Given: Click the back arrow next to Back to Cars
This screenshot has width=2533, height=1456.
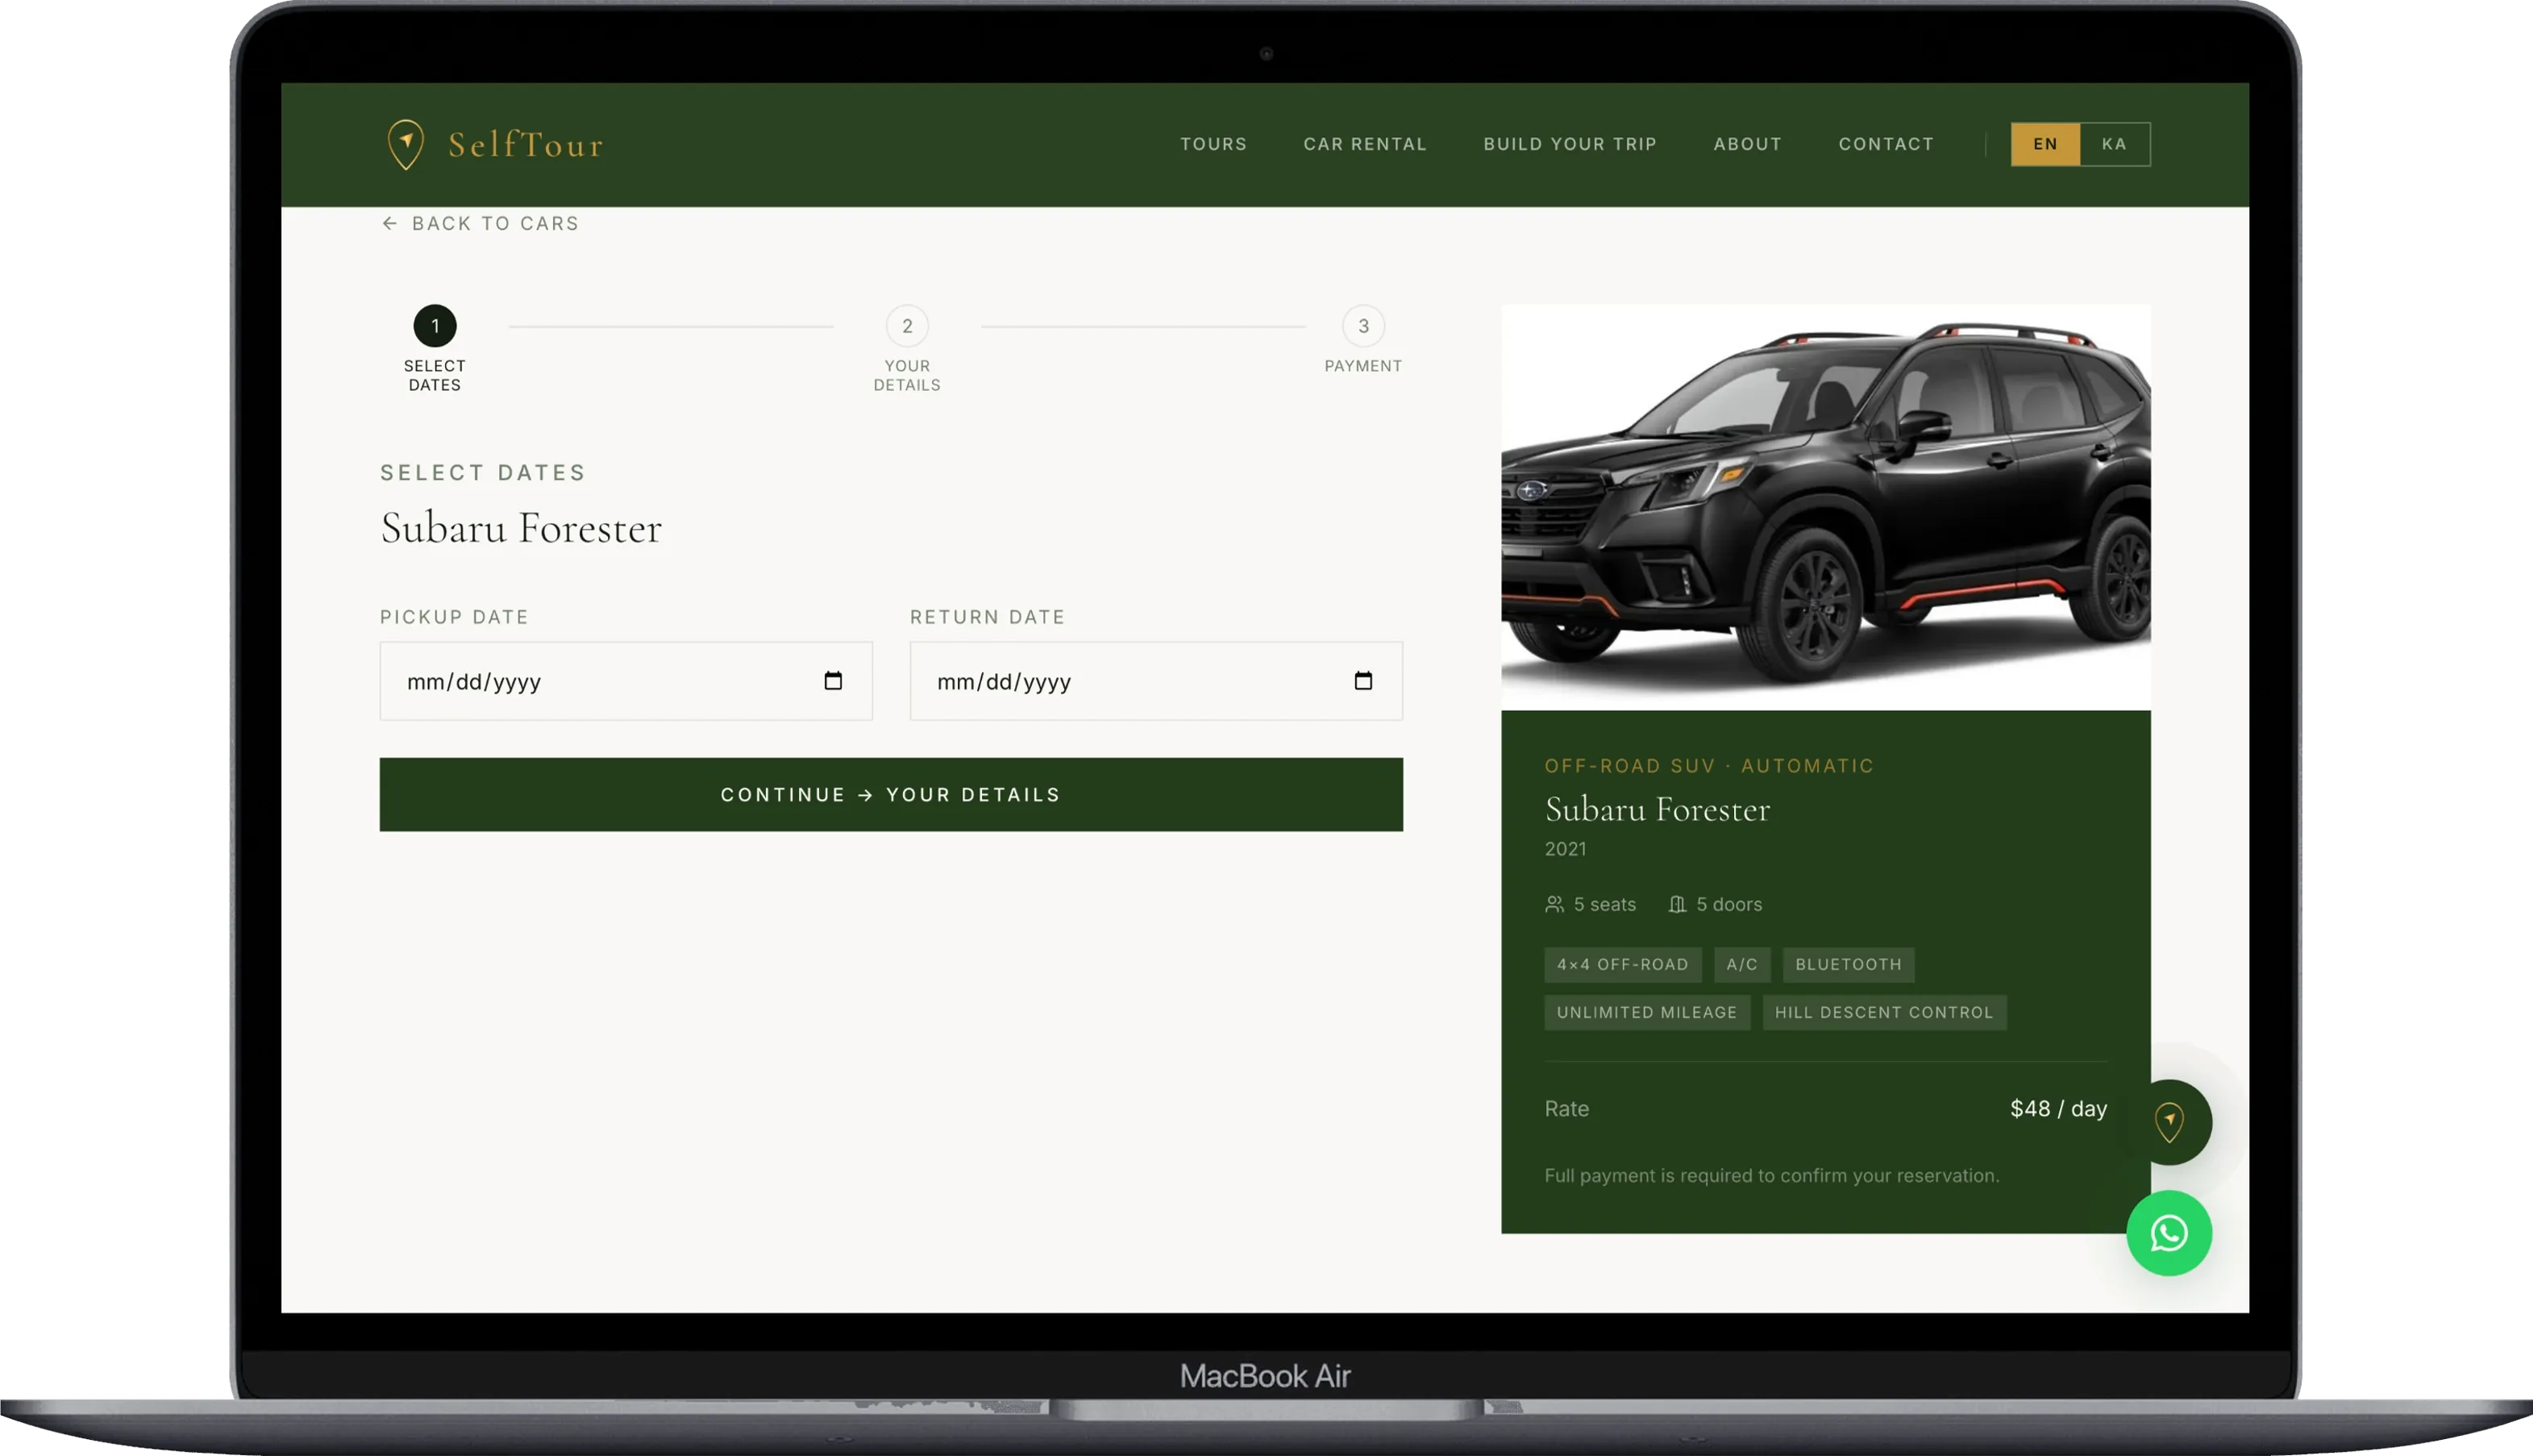Looking at the screenshot, I should (390, 223).
